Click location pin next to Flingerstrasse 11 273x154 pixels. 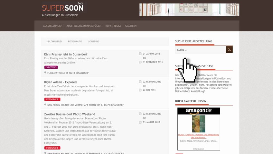point(45,73)
